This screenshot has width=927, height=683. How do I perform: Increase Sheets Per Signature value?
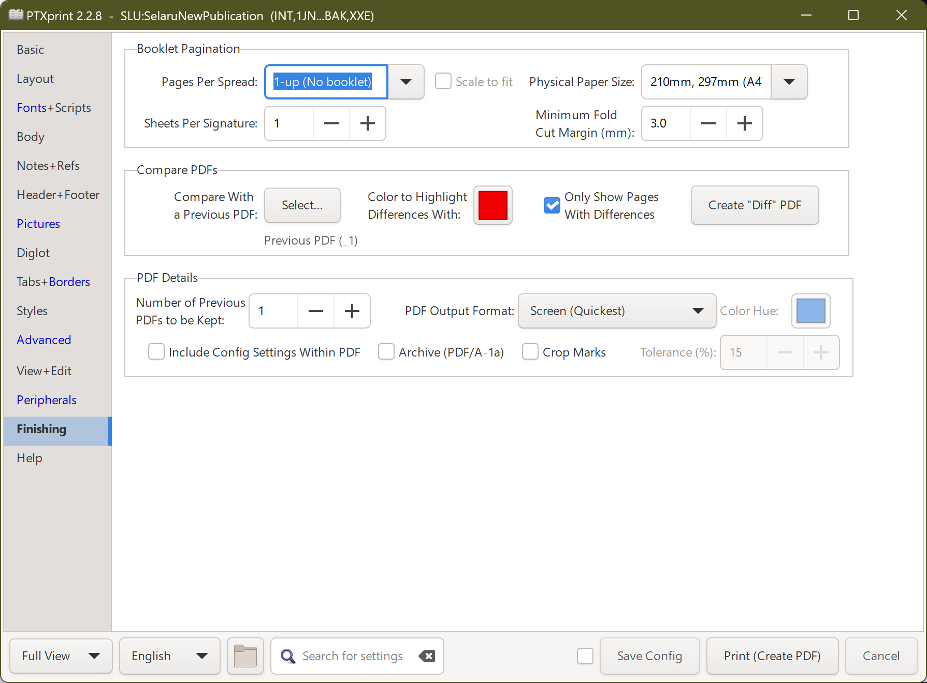pyautogui.click(x=368, y=123)
